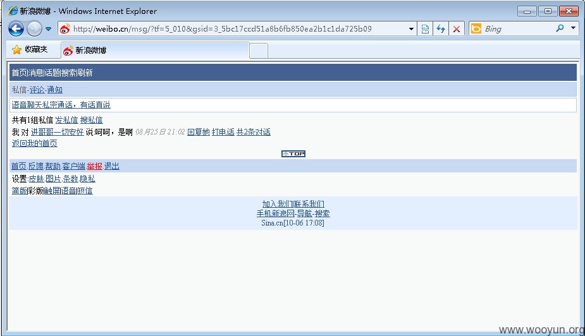Screen dimensions: 585x336
Task: Open the 通知 link
Action: [54, 90]
